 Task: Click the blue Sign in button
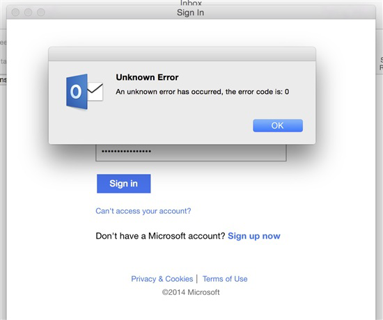pos(123,184)
